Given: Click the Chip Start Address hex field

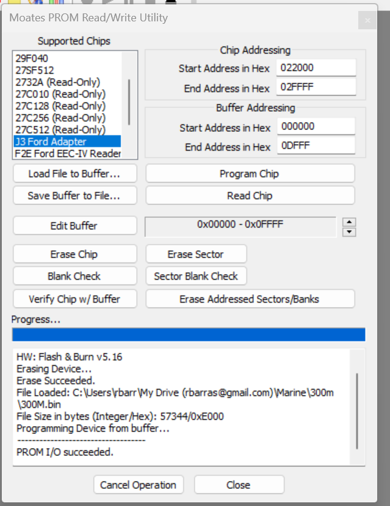Looking at the screenshot, I should pos(316,68).
